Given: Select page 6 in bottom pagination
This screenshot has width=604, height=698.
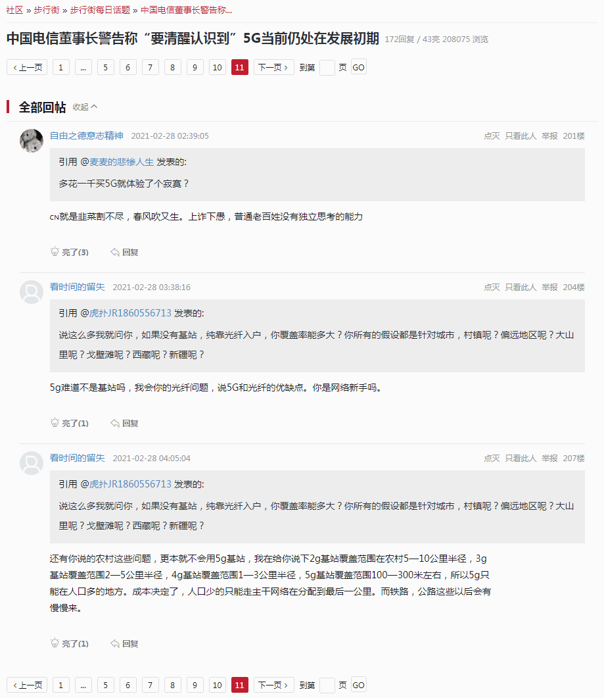Looking at the screenshot, I should tap(128, 685).
